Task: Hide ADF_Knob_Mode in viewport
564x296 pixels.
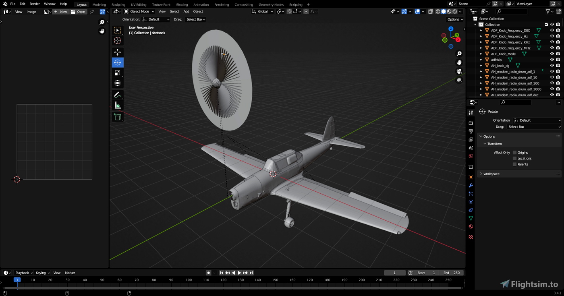Action: (x=552, y=54)
